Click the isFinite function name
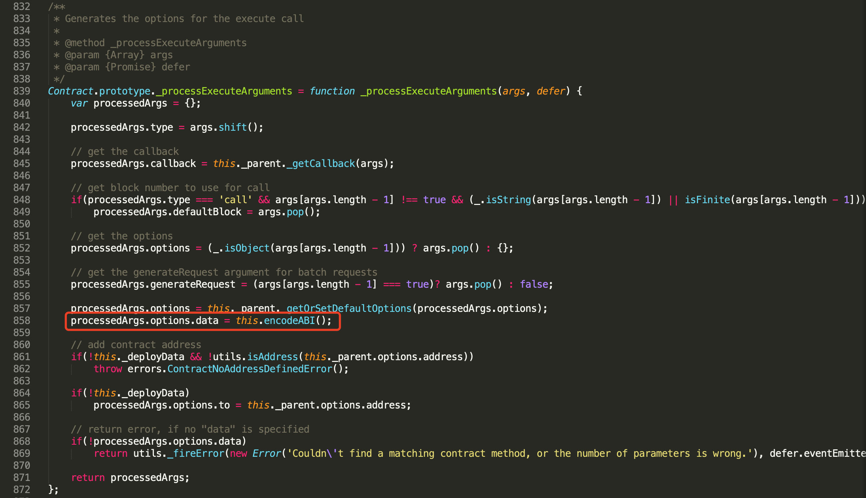Viewport: 866px width, 498px height. [707, 200]
